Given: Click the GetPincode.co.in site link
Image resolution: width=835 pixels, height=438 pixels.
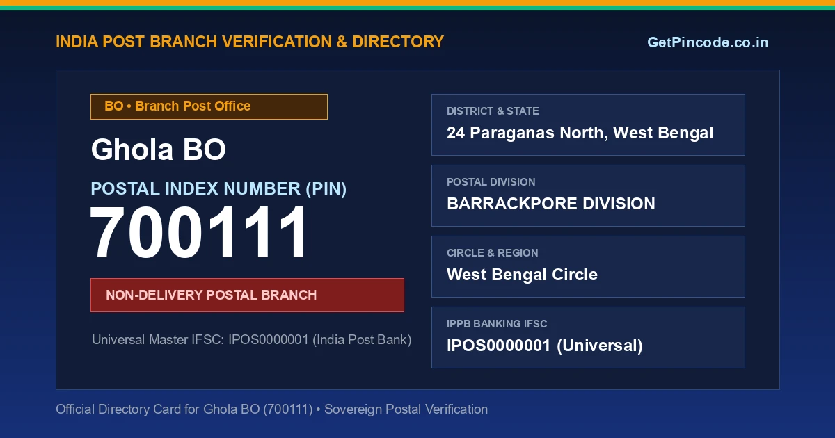Looking at the screenshot, I should pyautogui.click(x=708, y=42).
